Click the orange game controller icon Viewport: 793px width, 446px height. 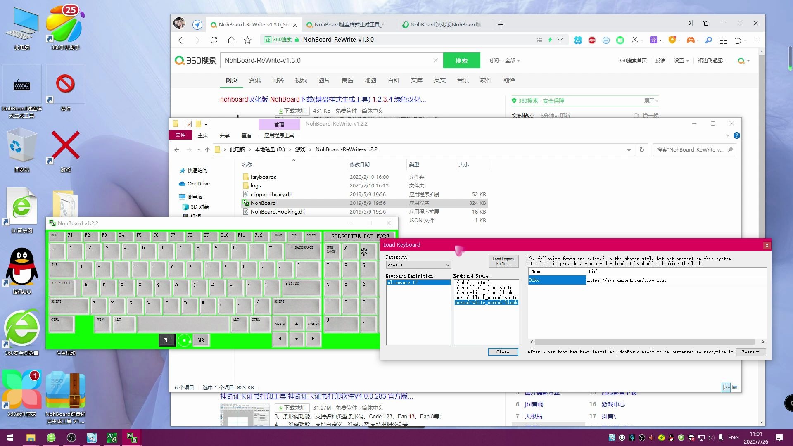pos(690,40)
